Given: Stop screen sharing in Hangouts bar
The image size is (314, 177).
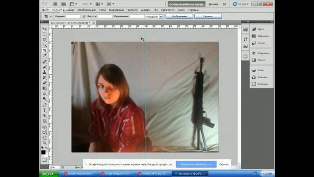Looking at the screenshot, I should (x=196, y=164).
